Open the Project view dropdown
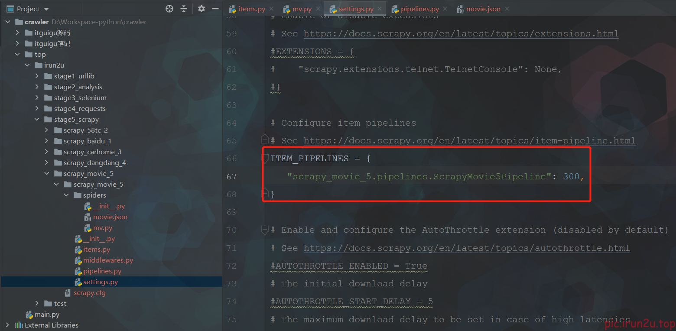This screenshot has height=331, width=676. pyautogui.click(x=46, y=9)
